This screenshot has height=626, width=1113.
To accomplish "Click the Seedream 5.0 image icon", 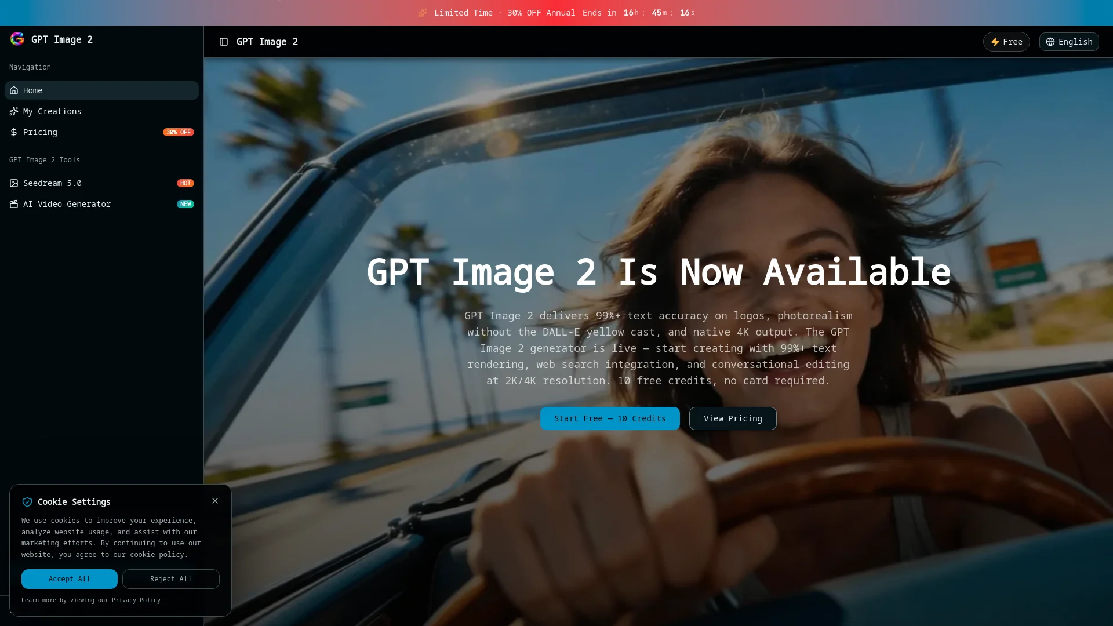I will click(x=14, y=183).
